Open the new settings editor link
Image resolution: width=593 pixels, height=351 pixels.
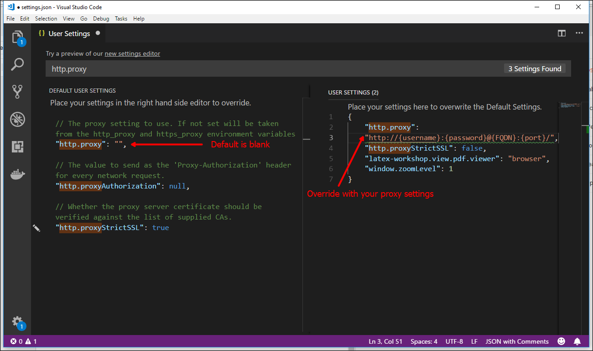pos(132,53)
